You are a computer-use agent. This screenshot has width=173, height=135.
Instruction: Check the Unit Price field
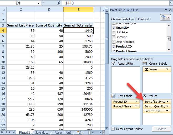click(114, 32)
